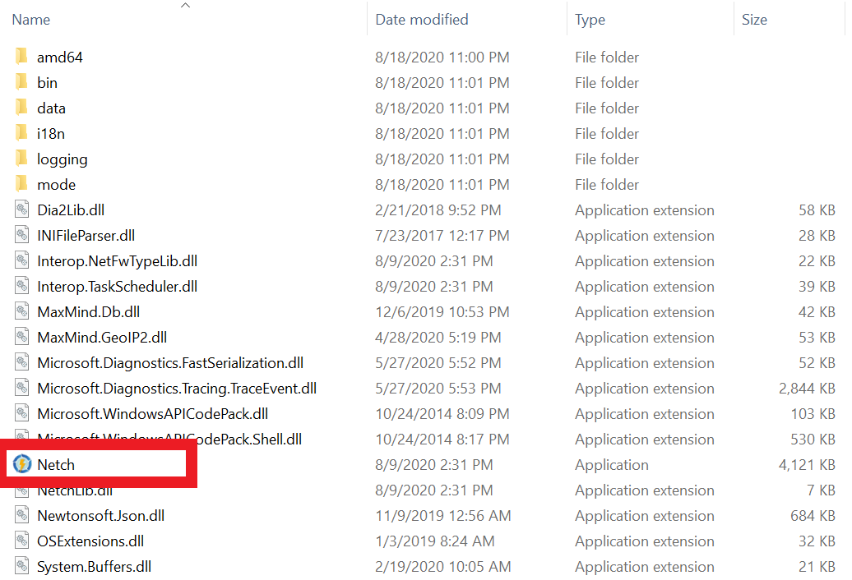Viewport: 852px width, 580px height.
Task: Select the System.Buffers.dll file icon
Action: 22,567
